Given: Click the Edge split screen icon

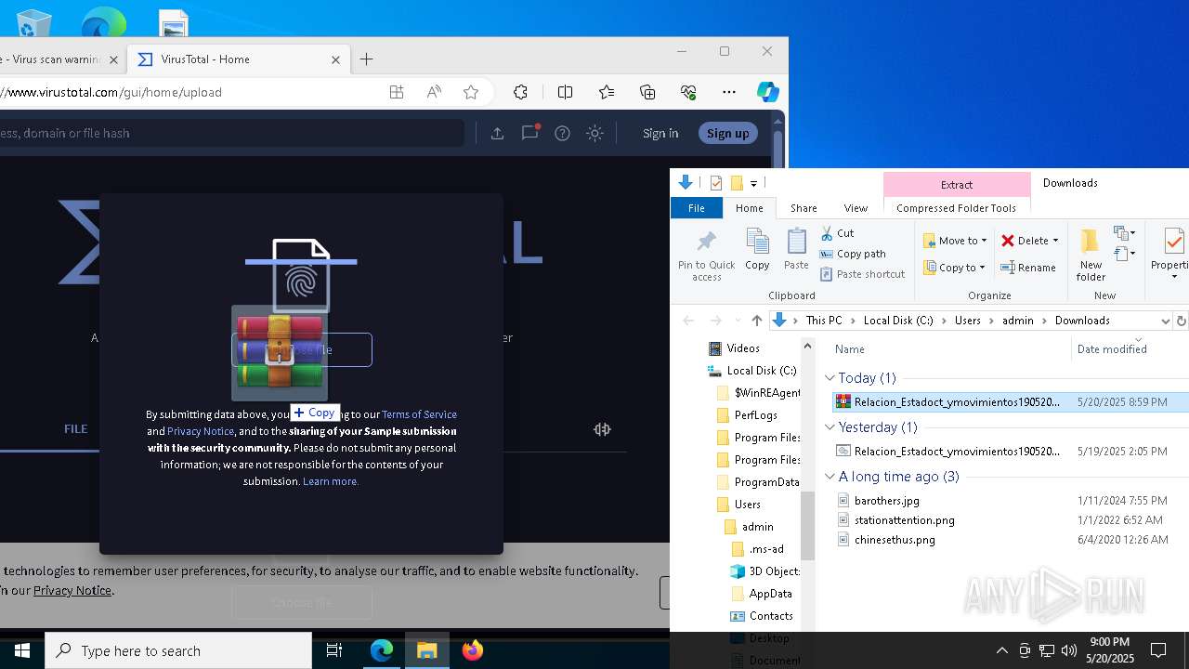Looking at the screenshot, I should 565,92.
